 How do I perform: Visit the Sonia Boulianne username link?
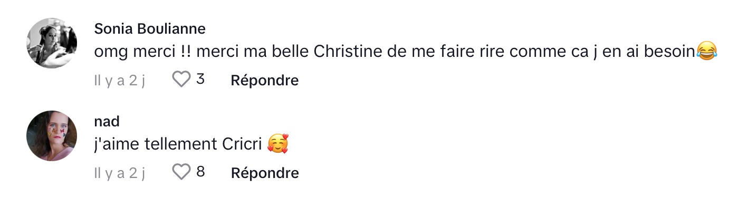point(150,28)
